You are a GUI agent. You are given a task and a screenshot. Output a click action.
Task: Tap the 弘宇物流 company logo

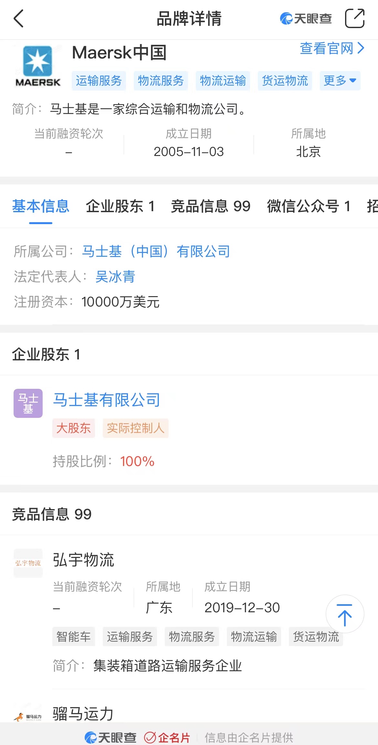[x=28, y=563]
